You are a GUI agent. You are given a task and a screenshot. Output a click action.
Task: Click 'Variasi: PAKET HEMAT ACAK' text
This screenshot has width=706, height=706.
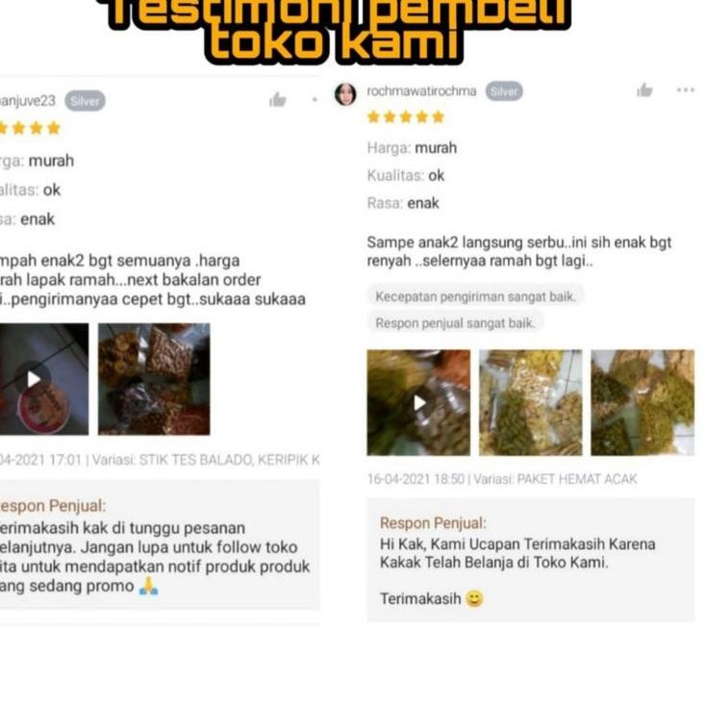click(x=555, y=479)
